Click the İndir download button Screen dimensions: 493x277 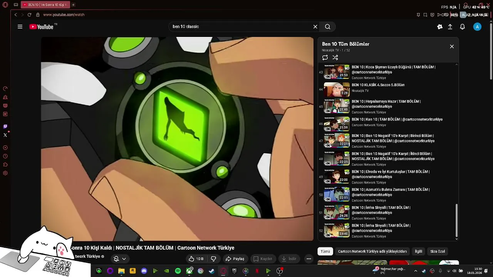(289, 259)
